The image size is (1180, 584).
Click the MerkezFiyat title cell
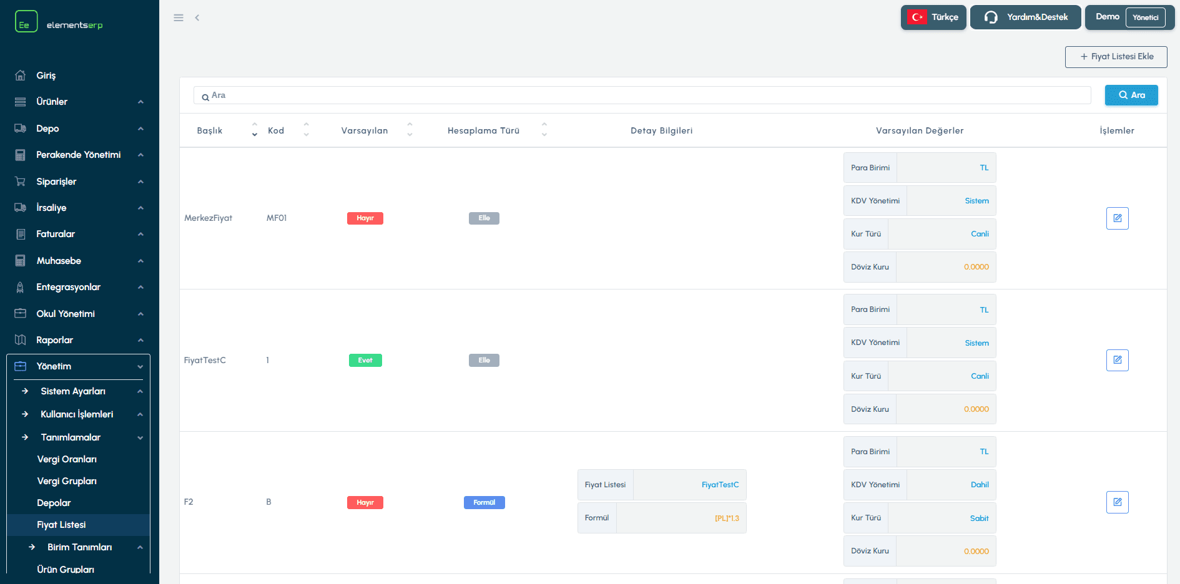[x=208, y=218]
